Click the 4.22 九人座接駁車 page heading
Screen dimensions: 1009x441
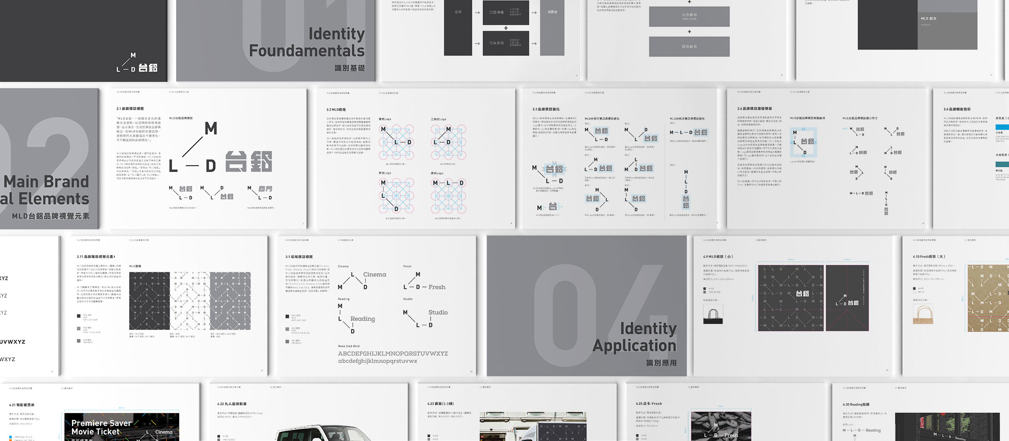232,404
